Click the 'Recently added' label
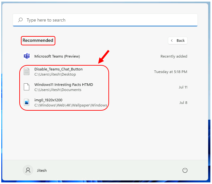The height and width of the screenshot is (184, 212). coord(174,56)
